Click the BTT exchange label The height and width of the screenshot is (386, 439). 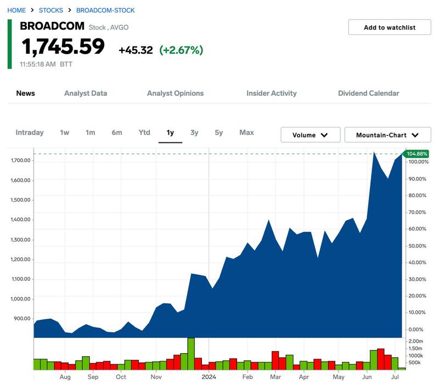coord(66,64)
